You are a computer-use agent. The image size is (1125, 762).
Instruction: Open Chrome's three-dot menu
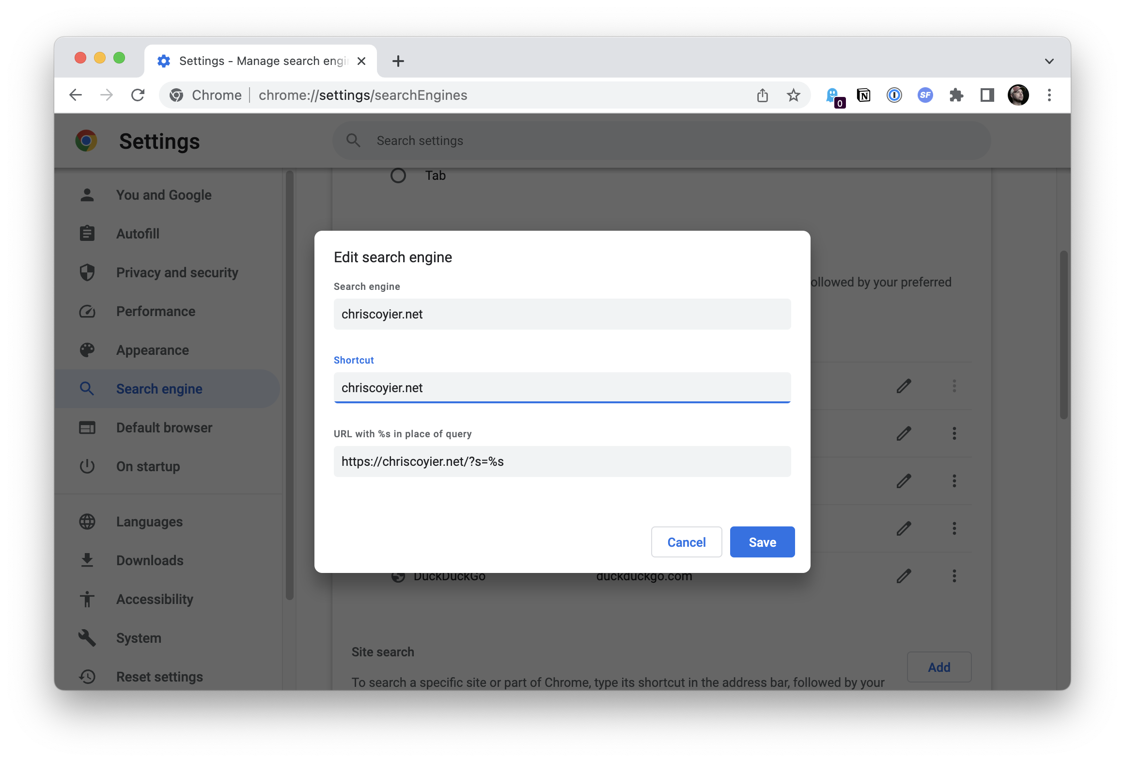1049,95
